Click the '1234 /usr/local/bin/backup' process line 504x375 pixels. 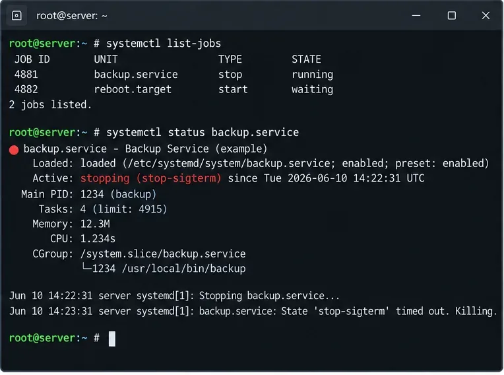pos(164,269)
